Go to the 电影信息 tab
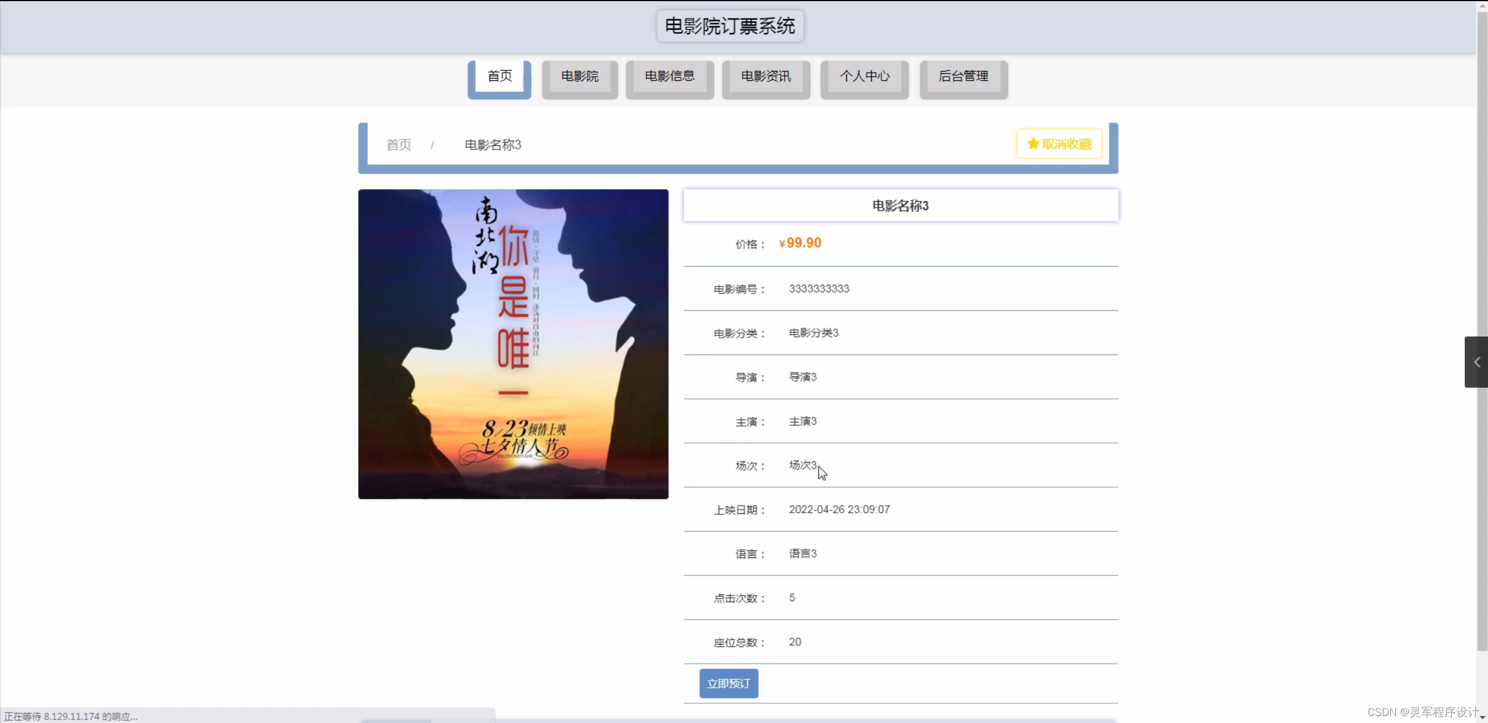Image resolution: width=1488 pixels, height=723 pixels. point(670,76)
